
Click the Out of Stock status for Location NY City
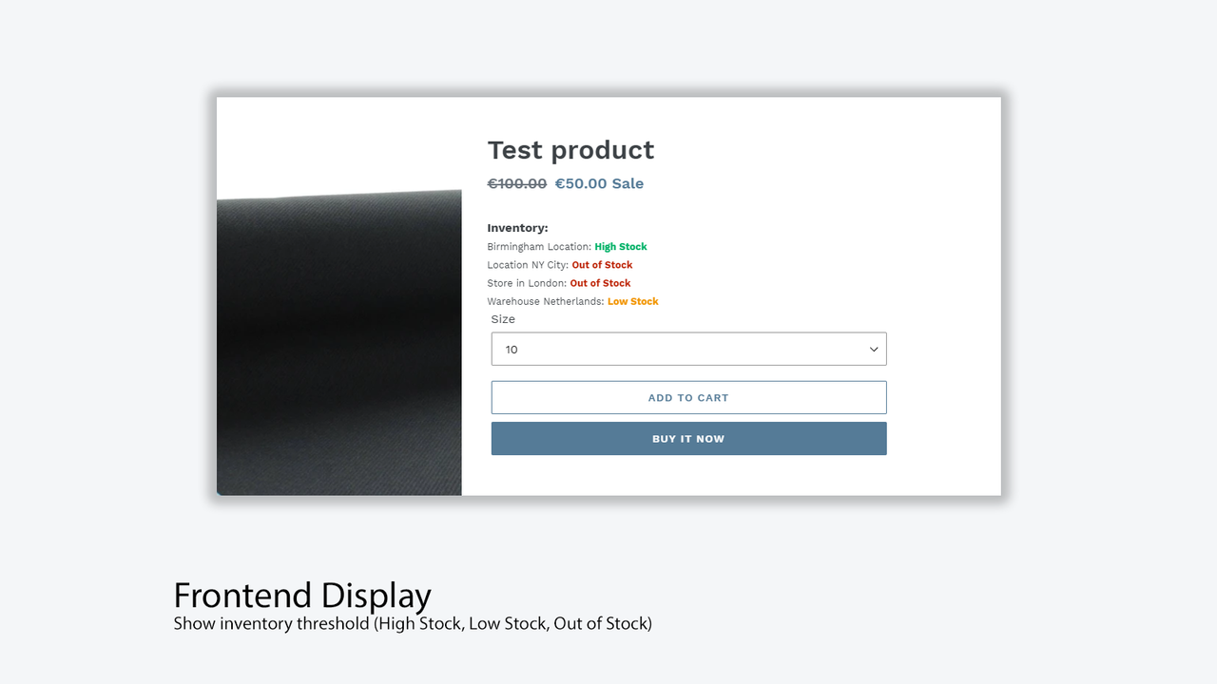pos(602,264)
